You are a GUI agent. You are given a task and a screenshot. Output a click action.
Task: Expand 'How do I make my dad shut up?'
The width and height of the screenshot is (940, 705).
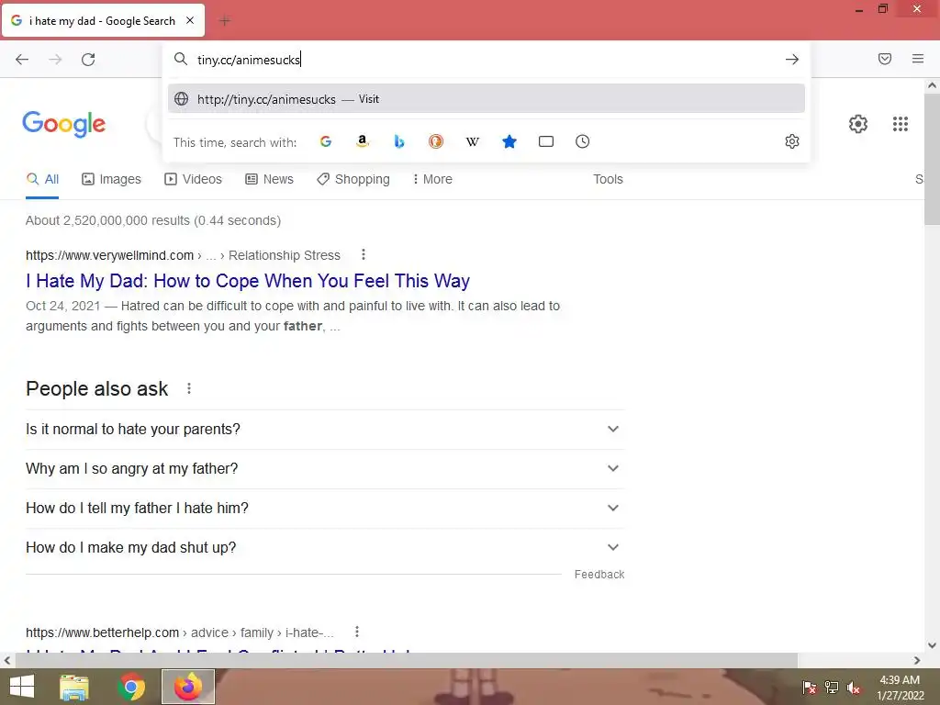click(x=326, y=548)
